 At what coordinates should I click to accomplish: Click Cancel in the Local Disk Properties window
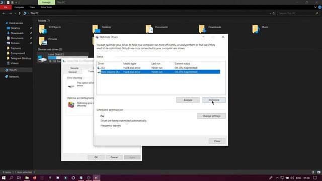coord(114,157)
